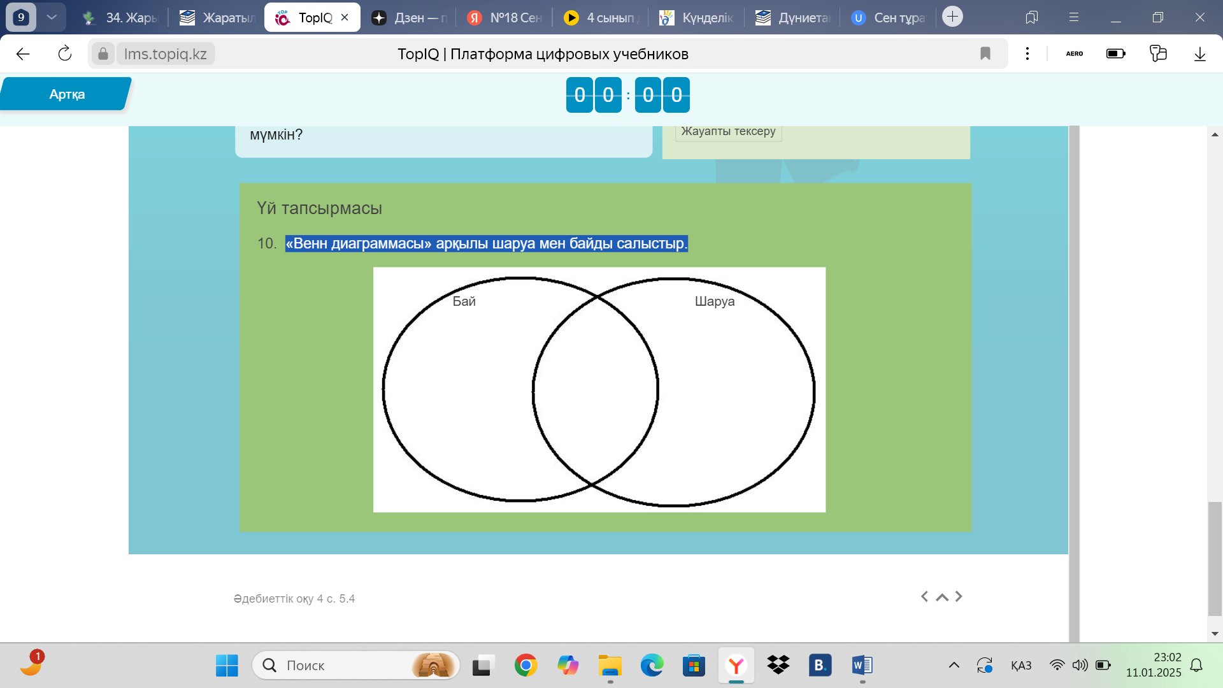
Task: Go to previous page chevron
Action: point(924,596)
